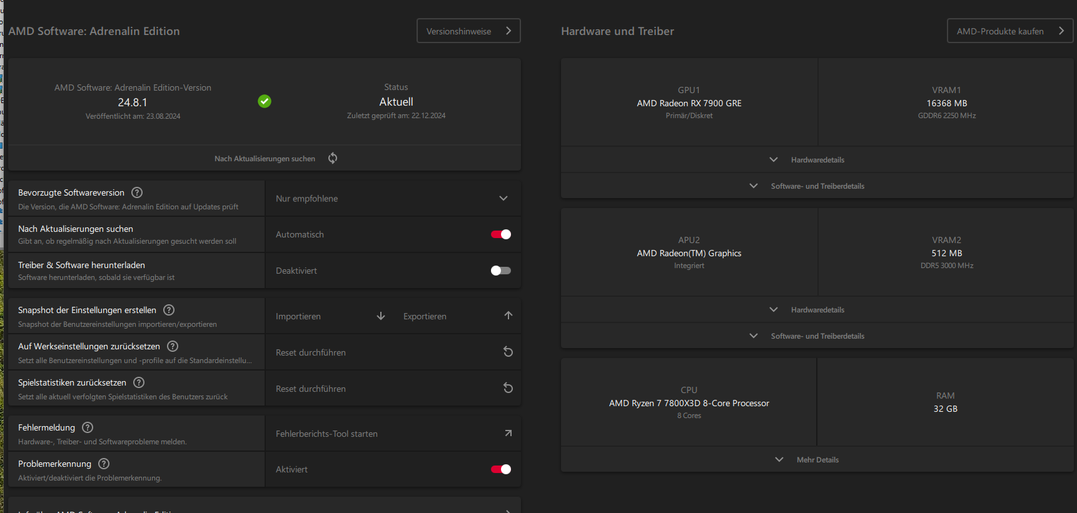Open AMD-Produkte kaufen

[x=1010, y=31]
